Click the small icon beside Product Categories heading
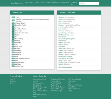Image resolution: width=111 pixels, height=99 pixels. coord(59,13)
